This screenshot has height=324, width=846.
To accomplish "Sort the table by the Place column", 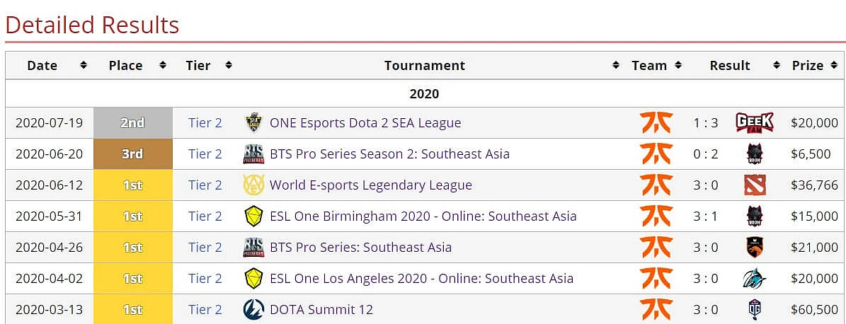I will point(163,65).
